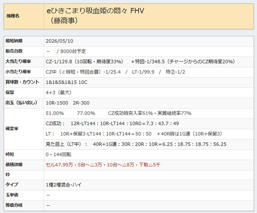Click the 8000台予定 sales value
Screen dimensions: 257x213
(x=73, y=51)
